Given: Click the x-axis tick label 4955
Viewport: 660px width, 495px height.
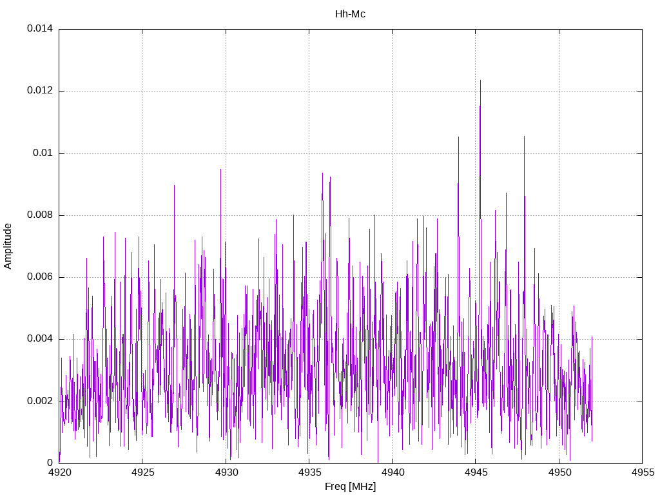Looking at the screenshot, I should pos(643,472).
